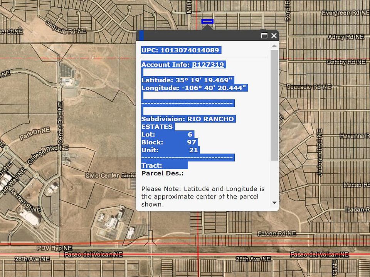370x277 pixels.
Task: Click the Latitude coordinate line
Action: [188, 80]
